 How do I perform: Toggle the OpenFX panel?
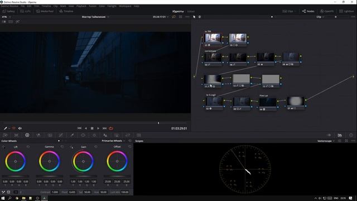[327, 11]
